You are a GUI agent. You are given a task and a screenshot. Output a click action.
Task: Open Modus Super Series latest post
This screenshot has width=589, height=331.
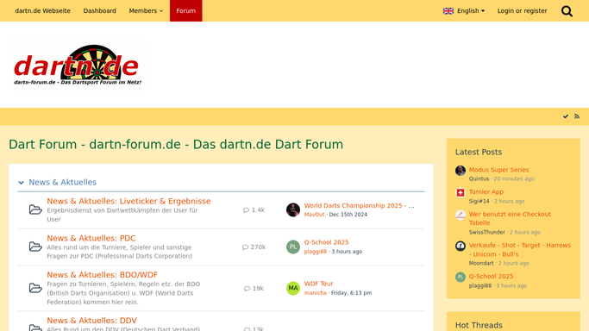[x=498, y=170]
